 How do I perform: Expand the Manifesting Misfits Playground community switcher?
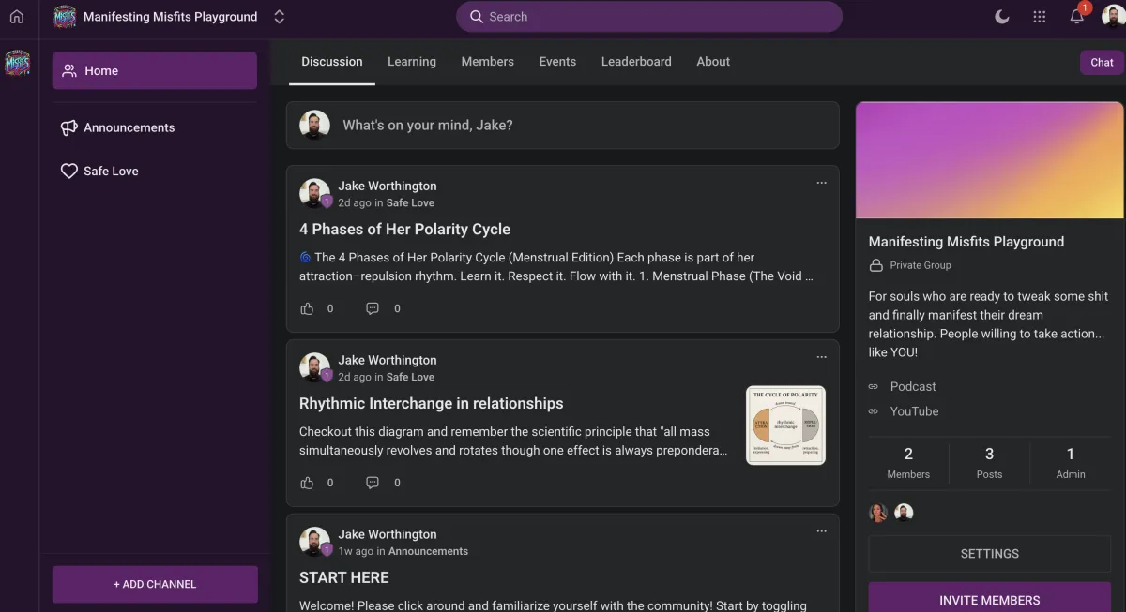tap(279, 17)
